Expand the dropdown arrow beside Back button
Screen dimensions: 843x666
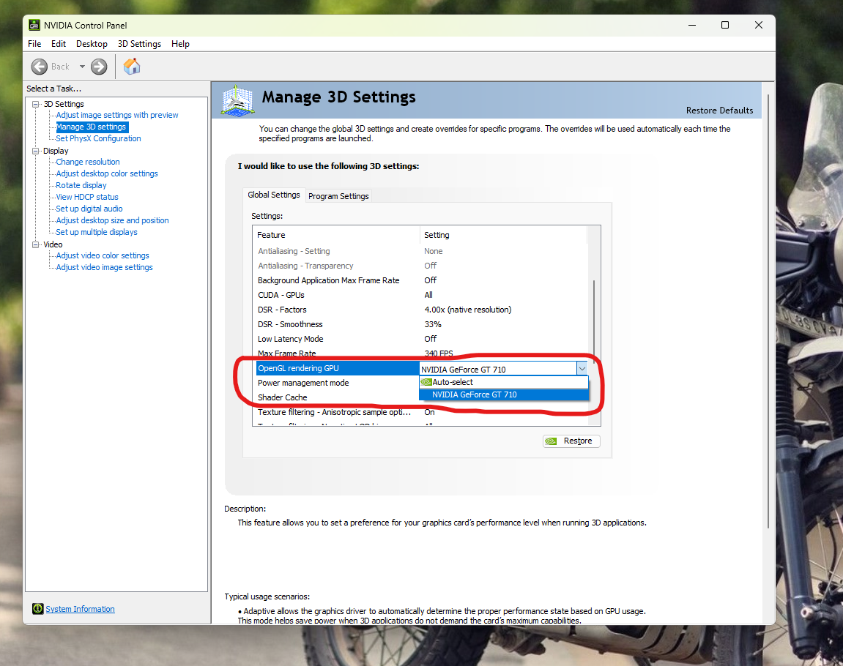point(81,66)
